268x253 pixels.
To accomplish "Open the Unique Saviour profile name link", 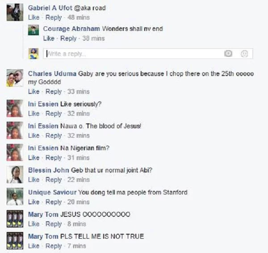I will click(x=52, y=192).
